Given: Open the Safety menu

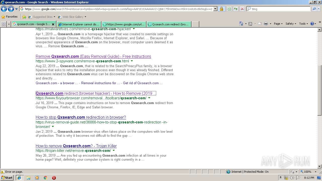Looking at the screenshot, I should (x=291, y=24).
